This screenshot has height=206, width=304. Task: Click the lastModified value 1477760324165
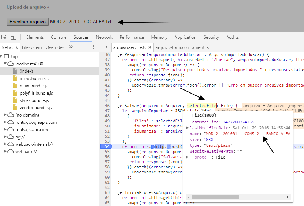tap(238, 122)
